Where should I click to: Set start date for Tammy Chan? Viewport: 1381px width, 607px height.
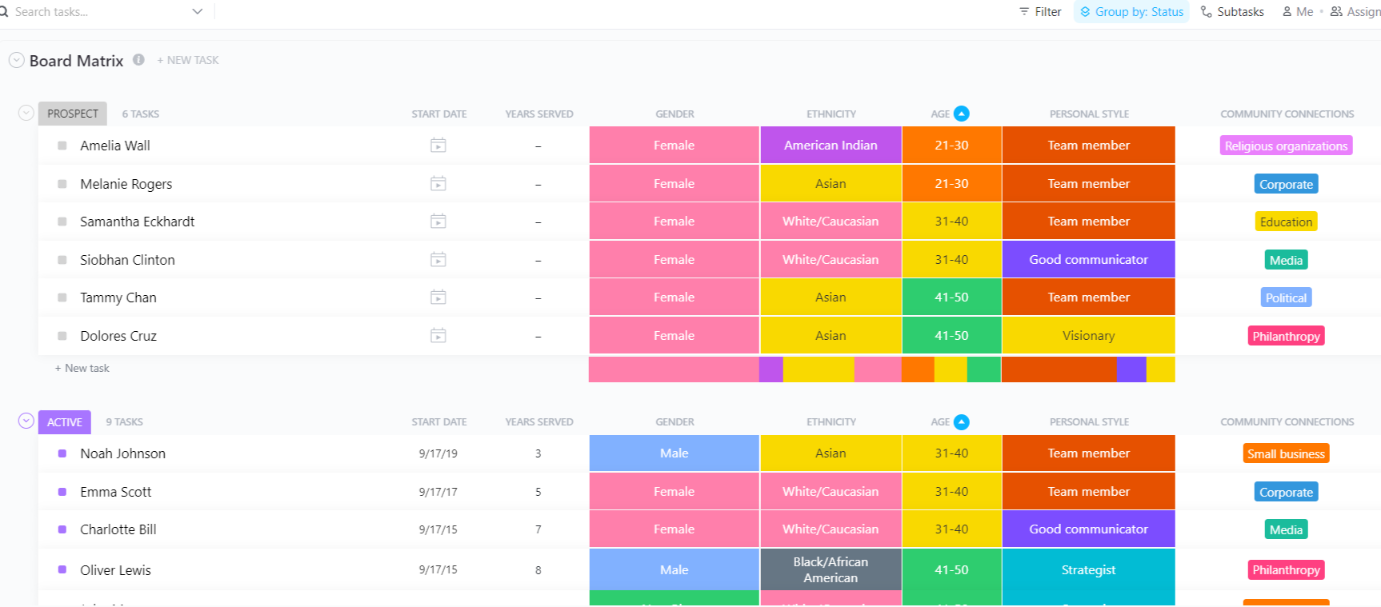pos(438,298)
